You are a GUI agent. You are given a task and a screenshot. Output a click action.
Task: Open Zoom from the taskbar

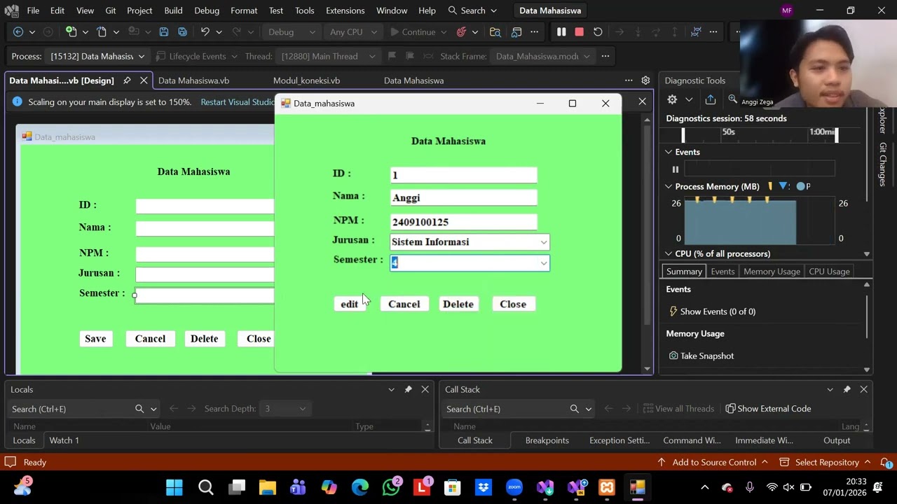(514, 487)
